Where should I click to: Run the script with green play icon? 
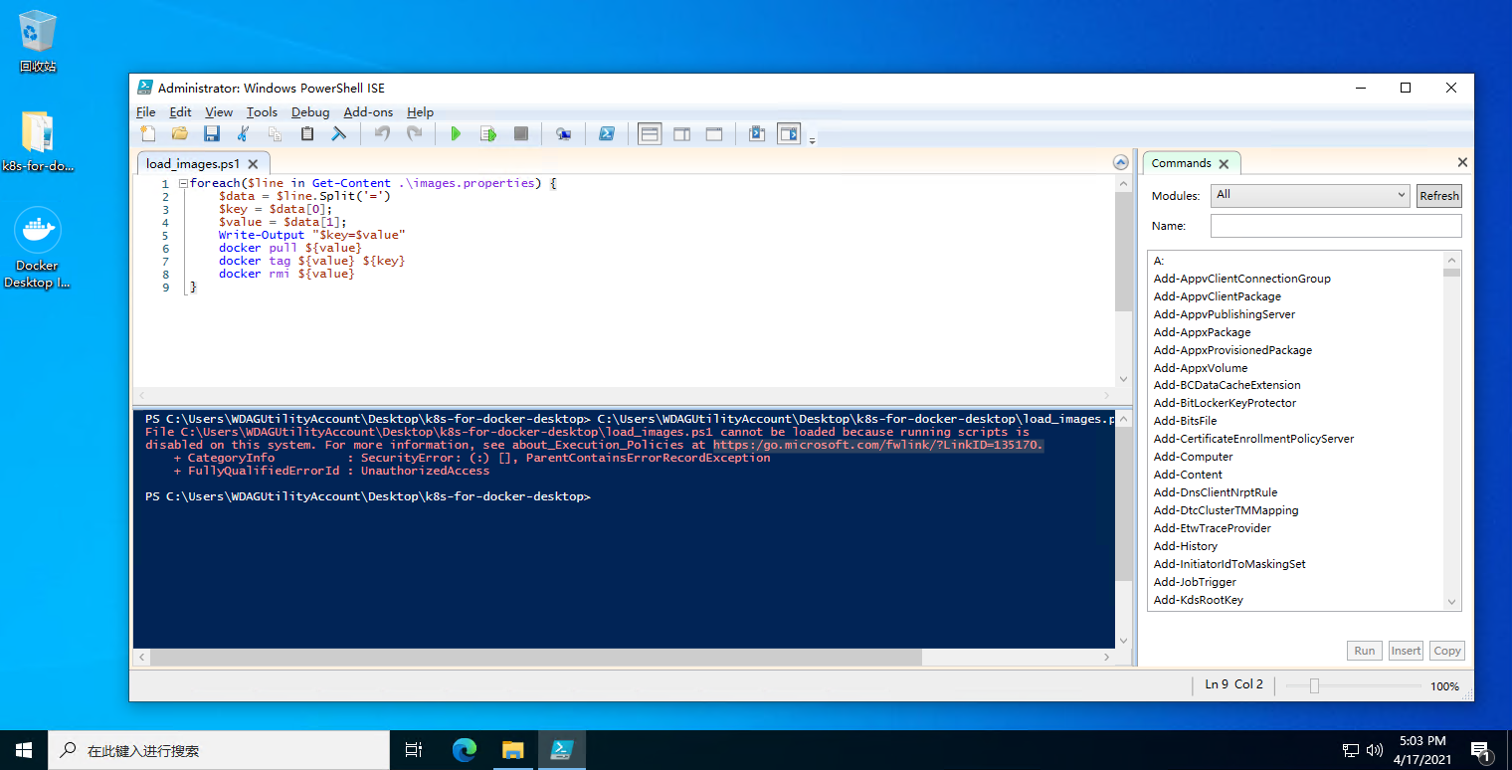[x=456, y=133]
